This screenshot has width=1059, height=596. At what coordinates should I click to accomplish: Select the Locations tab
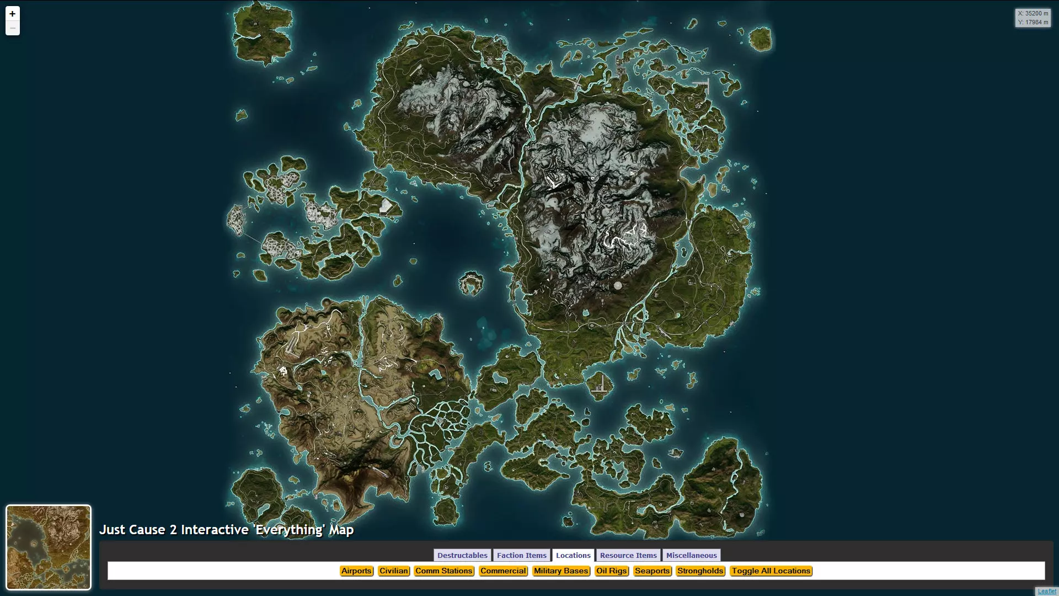(573, 555)
